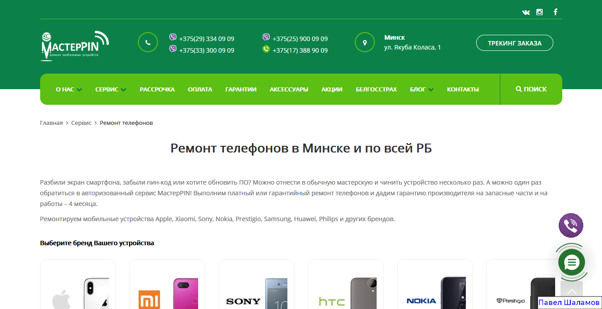Screen dimensions: 602x309
Task: Click the circled phone handset icon
Action: click(148, 43)
